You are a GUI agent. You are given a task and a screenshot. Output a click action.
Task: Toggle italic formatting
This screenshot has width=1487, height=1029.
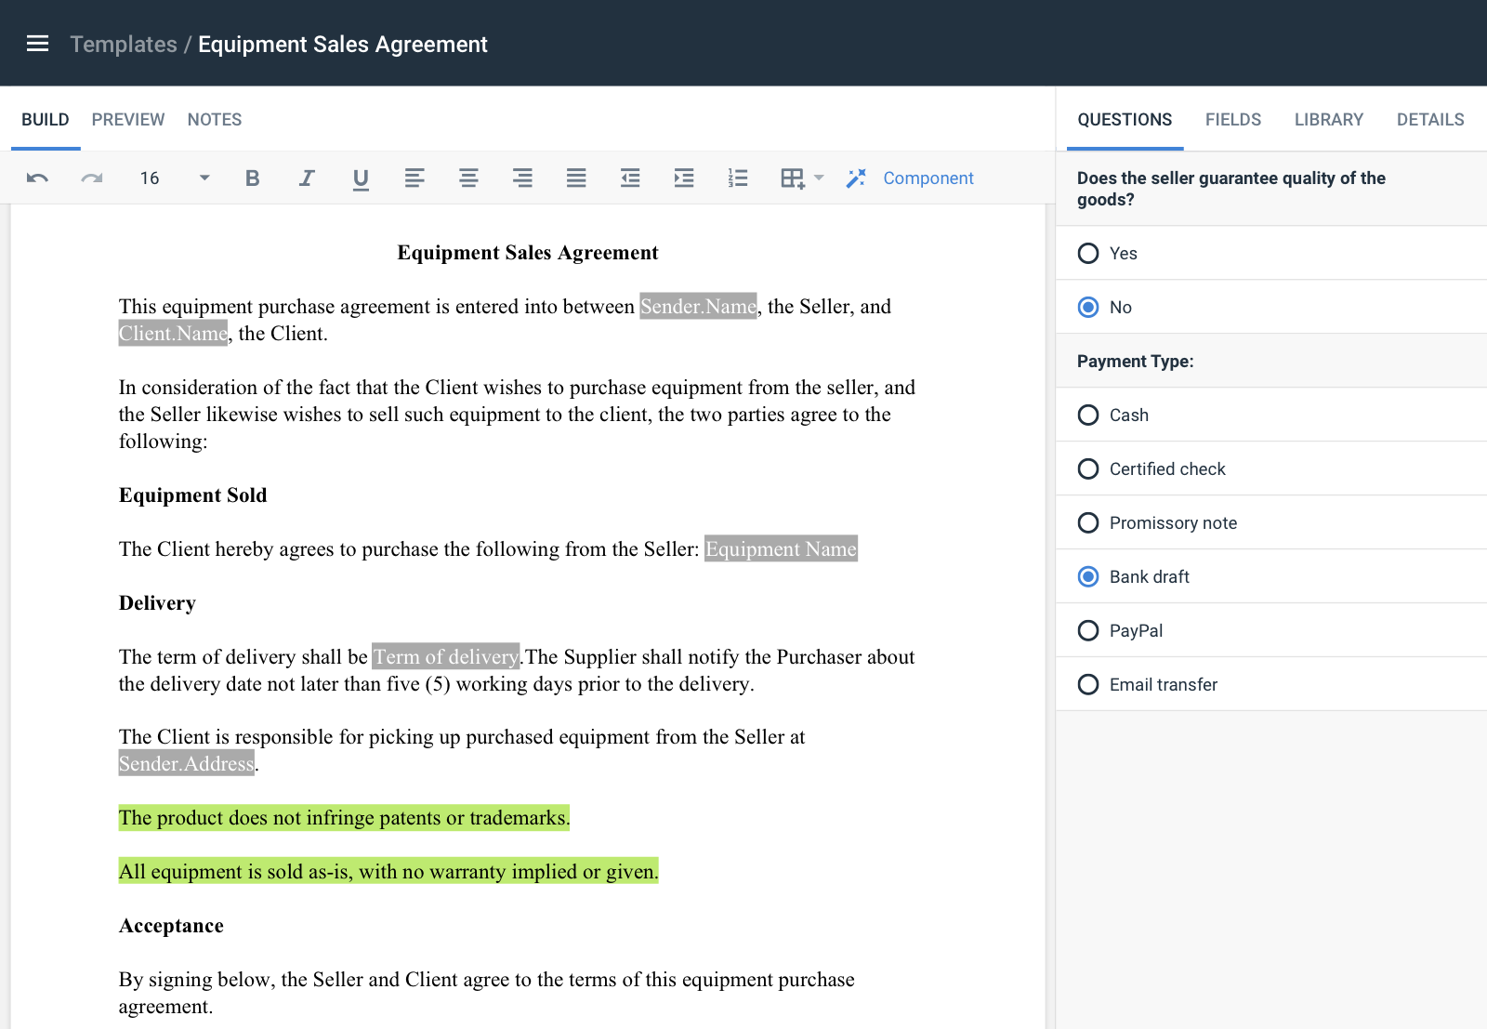(306, 178)
